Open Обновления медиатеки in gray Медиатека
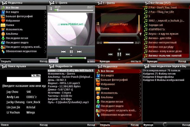The width and height of the screenshot is (190, 127). click(23, 51)
